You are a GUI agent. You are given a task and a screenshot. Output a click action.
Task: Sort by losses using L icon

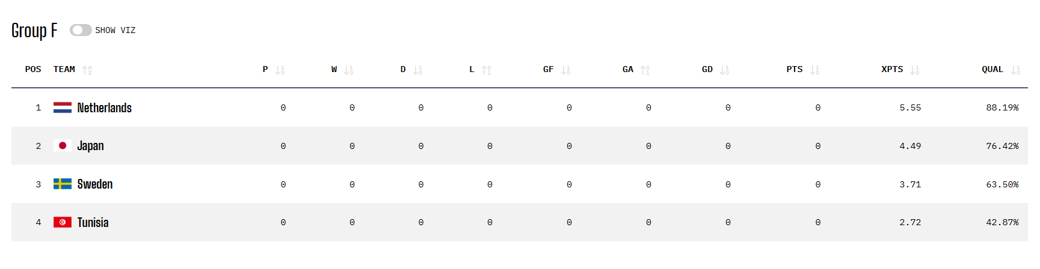tap(486, 70)
